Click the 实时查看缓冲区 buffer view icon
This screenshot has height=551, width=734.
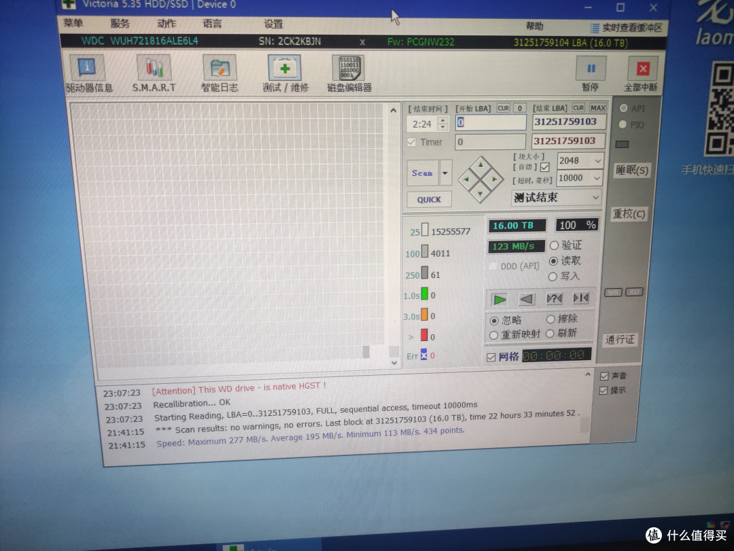(x=595, y=29)
